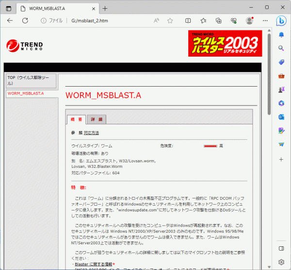Open Image Creator icon in sidebar
The width and height of the screenshot is (291, 270).
(281, 131)
